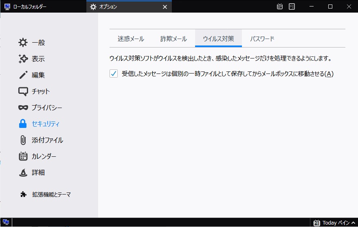Select the ウイルス対策 tab

(218, 39)
